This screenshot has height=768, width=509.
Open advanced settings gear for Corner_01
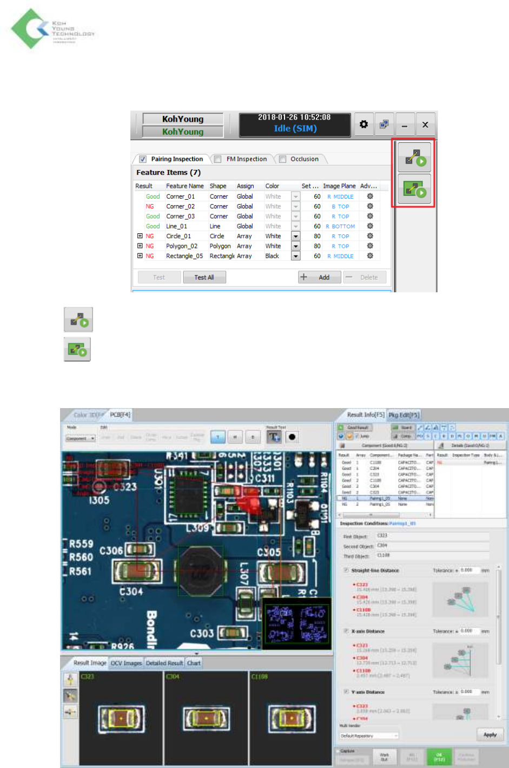[x=370, y=196]
